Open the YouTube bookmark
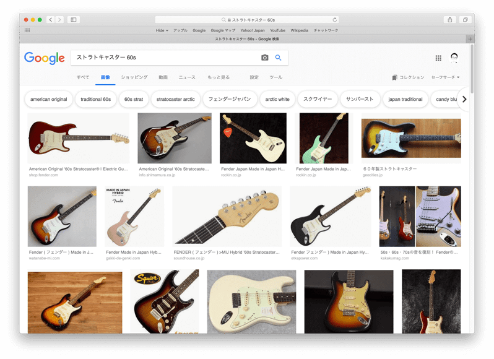 click(x=277, y=30)
